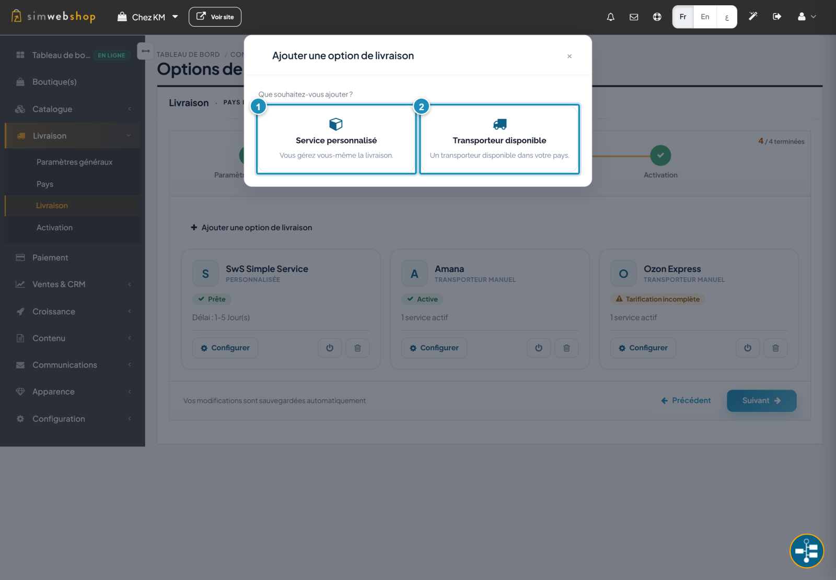Click TABLEAU DE BORD breadcrumb link
The height and width of the screenshot is (580, 836).
[188, 54]
